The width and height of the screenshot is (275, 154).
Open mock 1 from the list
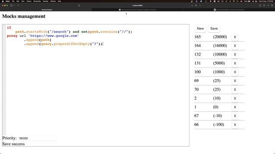[x=196, y=107]
